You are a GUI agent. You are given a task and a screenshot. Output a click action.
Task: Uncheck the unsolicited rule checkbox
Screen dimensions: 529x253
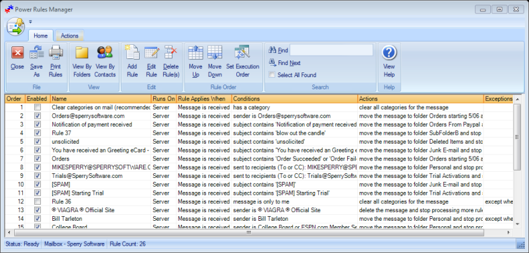click(x=38, y=142)
